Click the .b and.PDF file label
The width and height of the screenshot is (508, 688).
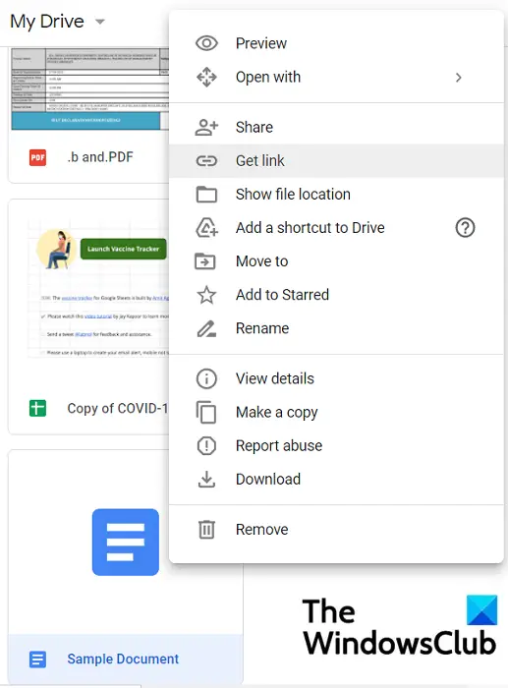tap(100, 157)
